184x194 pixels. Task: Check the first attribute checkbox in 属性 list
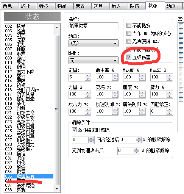[181, 26]
